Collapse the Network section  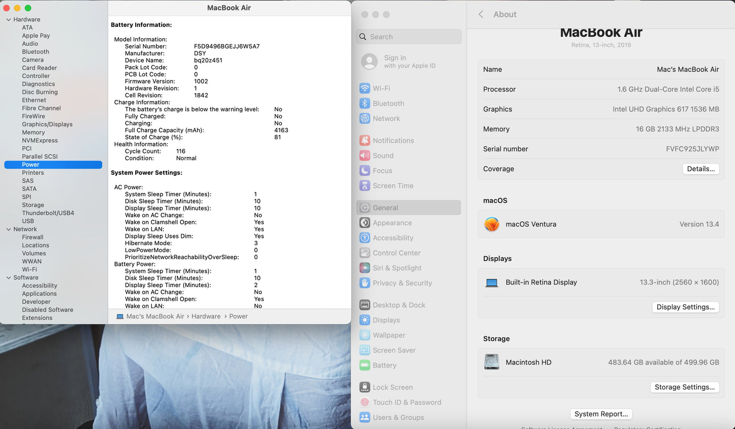[9, 229]
